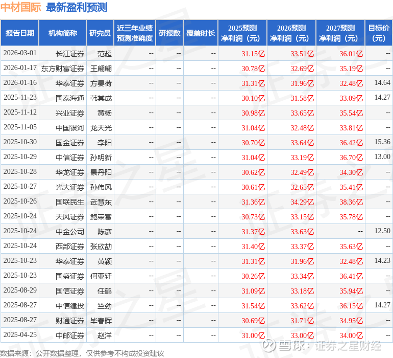Click the date 2025-04-25 cell
Viewport: 393px width, 358px height.
tap(20, 334)
